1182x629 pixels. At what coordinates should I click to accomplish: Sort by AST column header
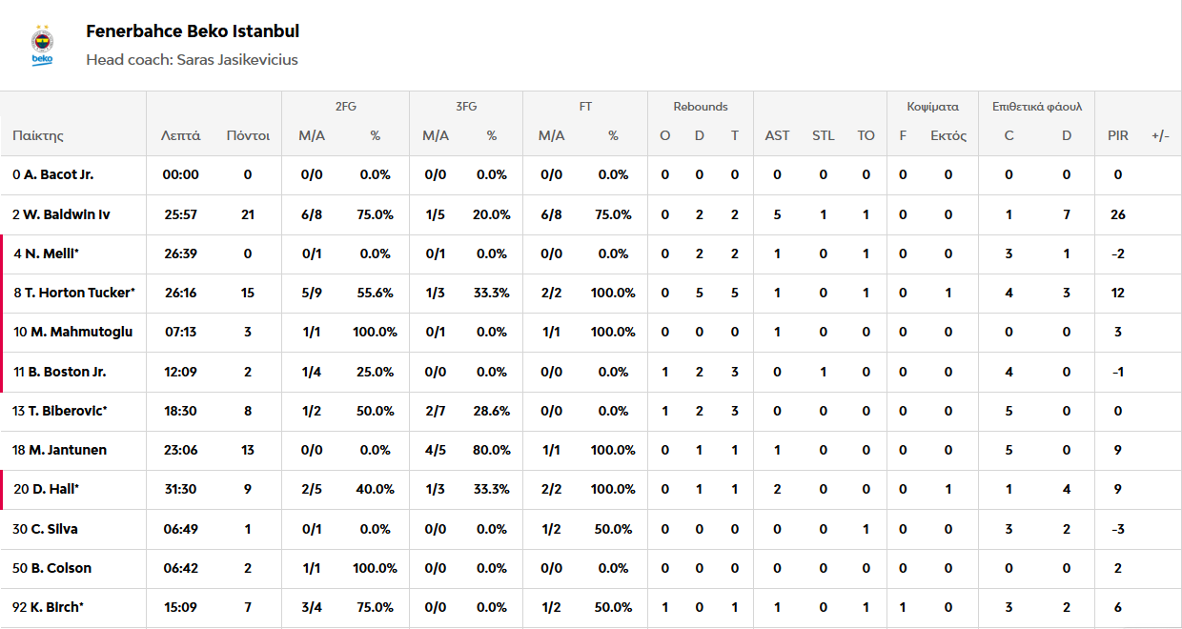click(777, 135)
